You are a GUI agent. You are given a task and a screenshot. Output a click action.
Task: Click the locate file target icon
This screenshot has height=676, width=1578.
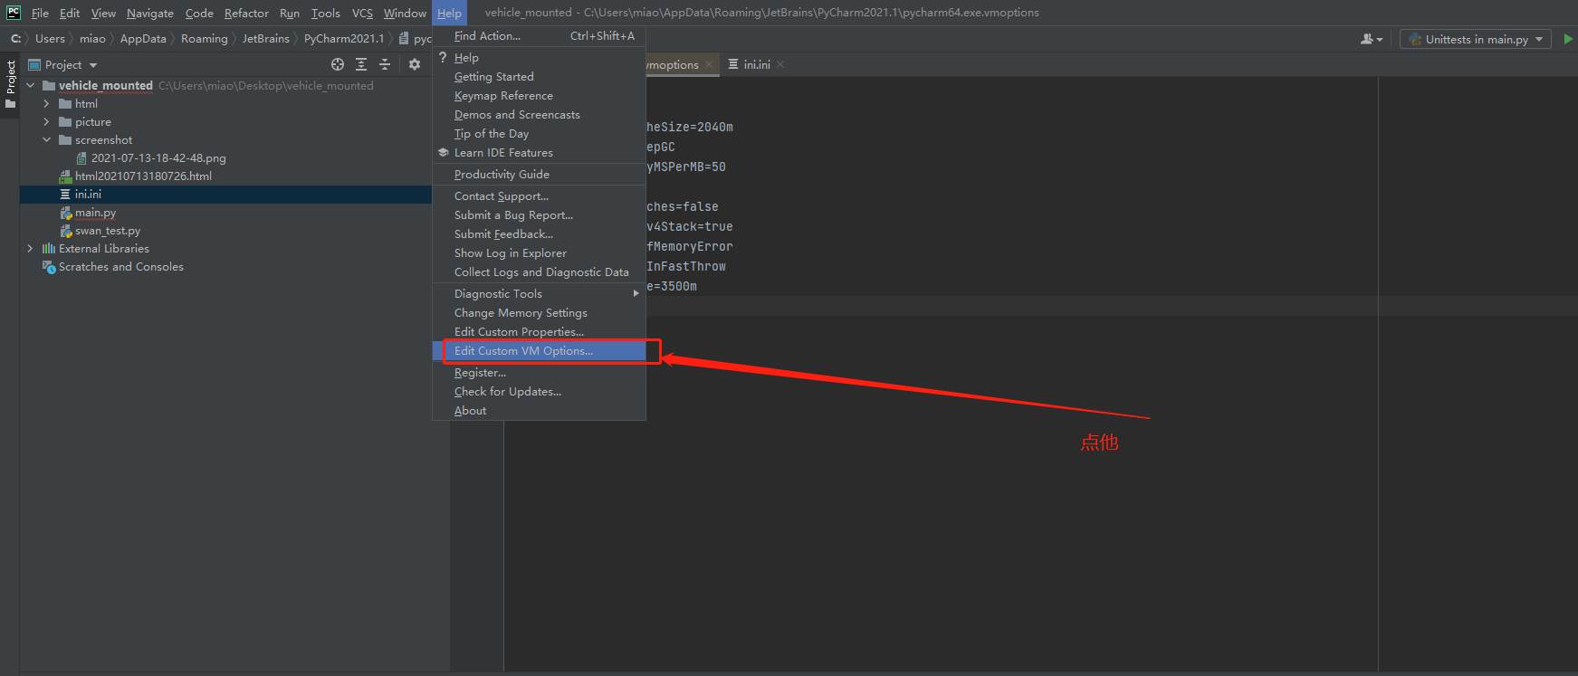pyautogui.click(x=338, y=64)
